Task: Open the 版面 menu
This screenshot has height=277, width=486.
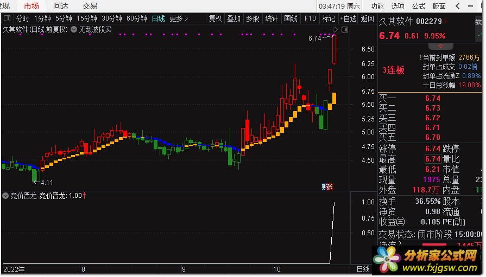Action: point(439,6)
